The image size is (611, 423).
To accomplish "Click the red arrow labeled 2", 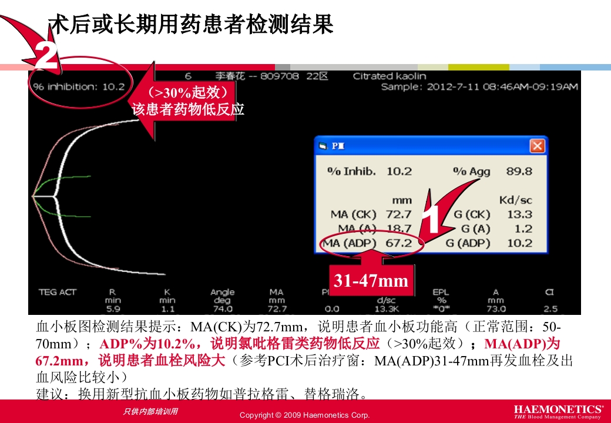I will (47, 53).
